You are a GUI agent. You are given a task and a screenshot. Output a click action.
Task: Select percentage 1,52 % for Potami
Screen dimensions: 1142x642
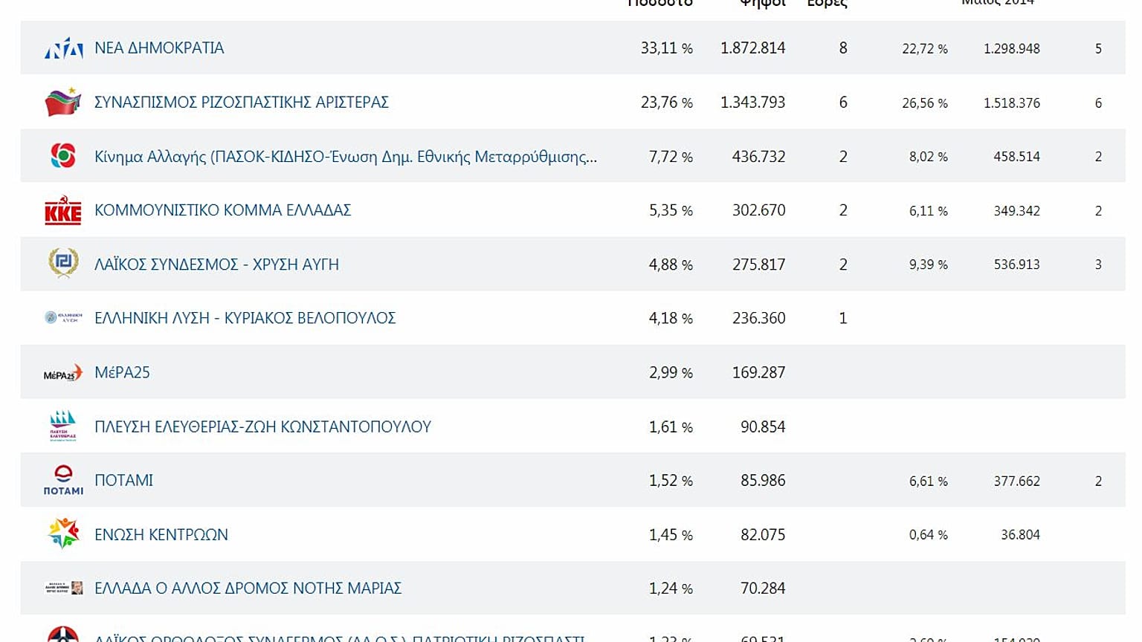671,481
